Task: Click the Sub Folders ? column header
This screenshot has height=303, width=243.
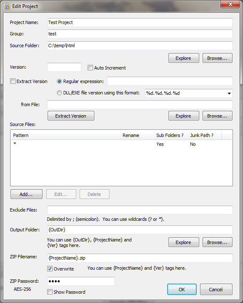Action: tap(171, 135)
